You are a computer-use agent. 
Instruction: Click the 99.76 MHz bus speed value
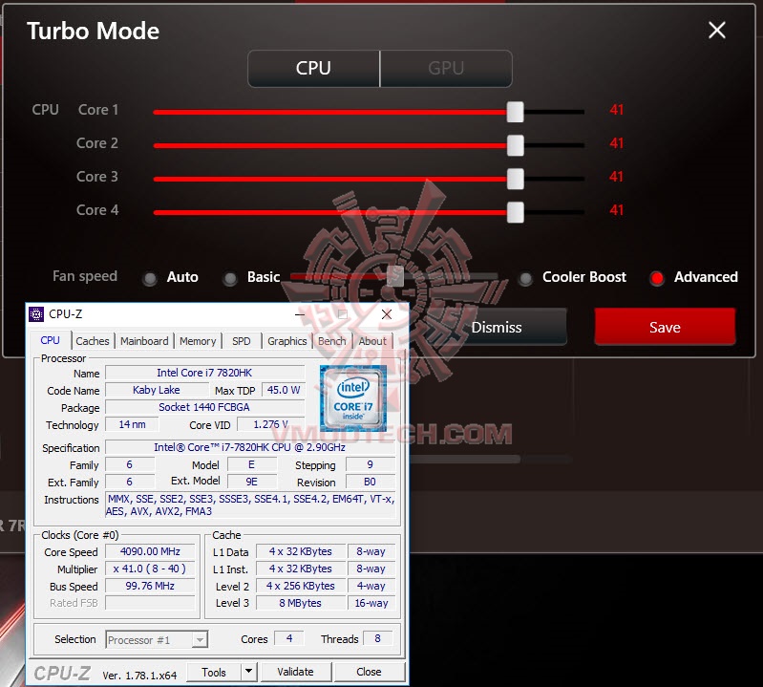[x=150, y=586]
